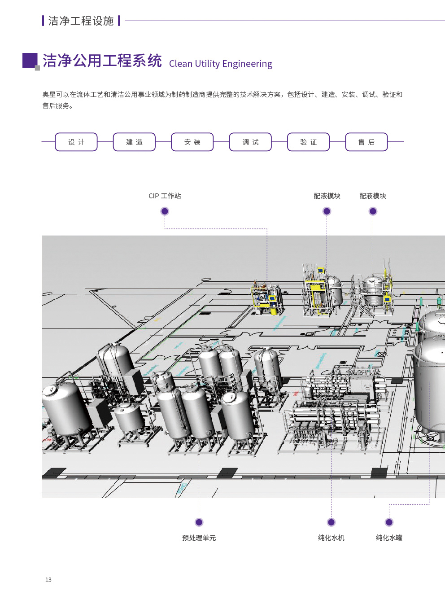Image resolution: width=445 pixels, height=604 pixels.
Task: Select the 纯化水机 label
Action: [331, 538]
